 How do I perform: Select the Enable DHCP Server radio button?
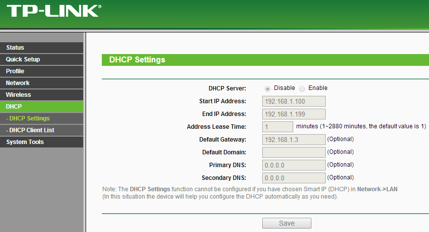pos(302,89)
